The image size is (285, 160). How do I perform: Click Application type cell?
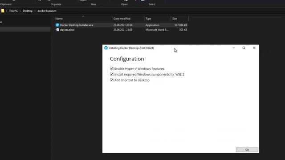[x=152, y=25]
